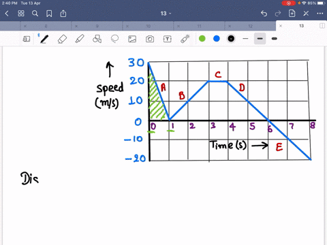Close tab 10
Screen dimensions: 327x245
[x=127, y=26]
